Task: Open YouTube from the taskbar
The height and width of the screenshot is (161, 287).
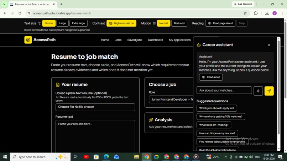Action: (86, 157)
